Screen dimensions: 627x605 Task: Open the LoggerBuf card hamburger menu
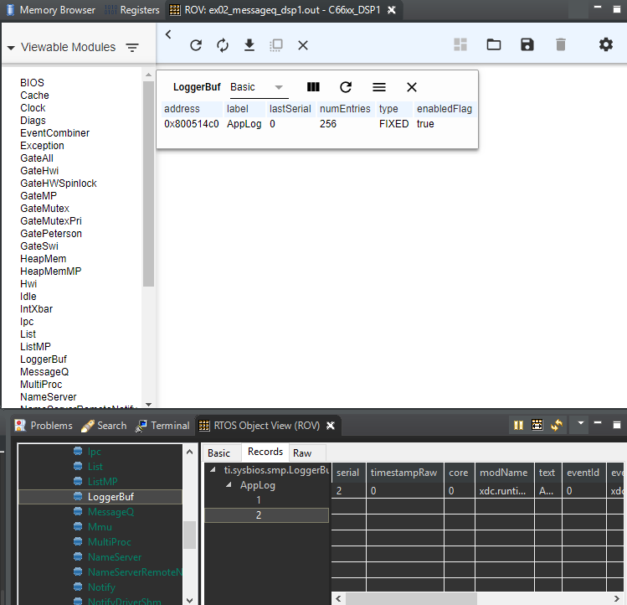tap(379, 87)
